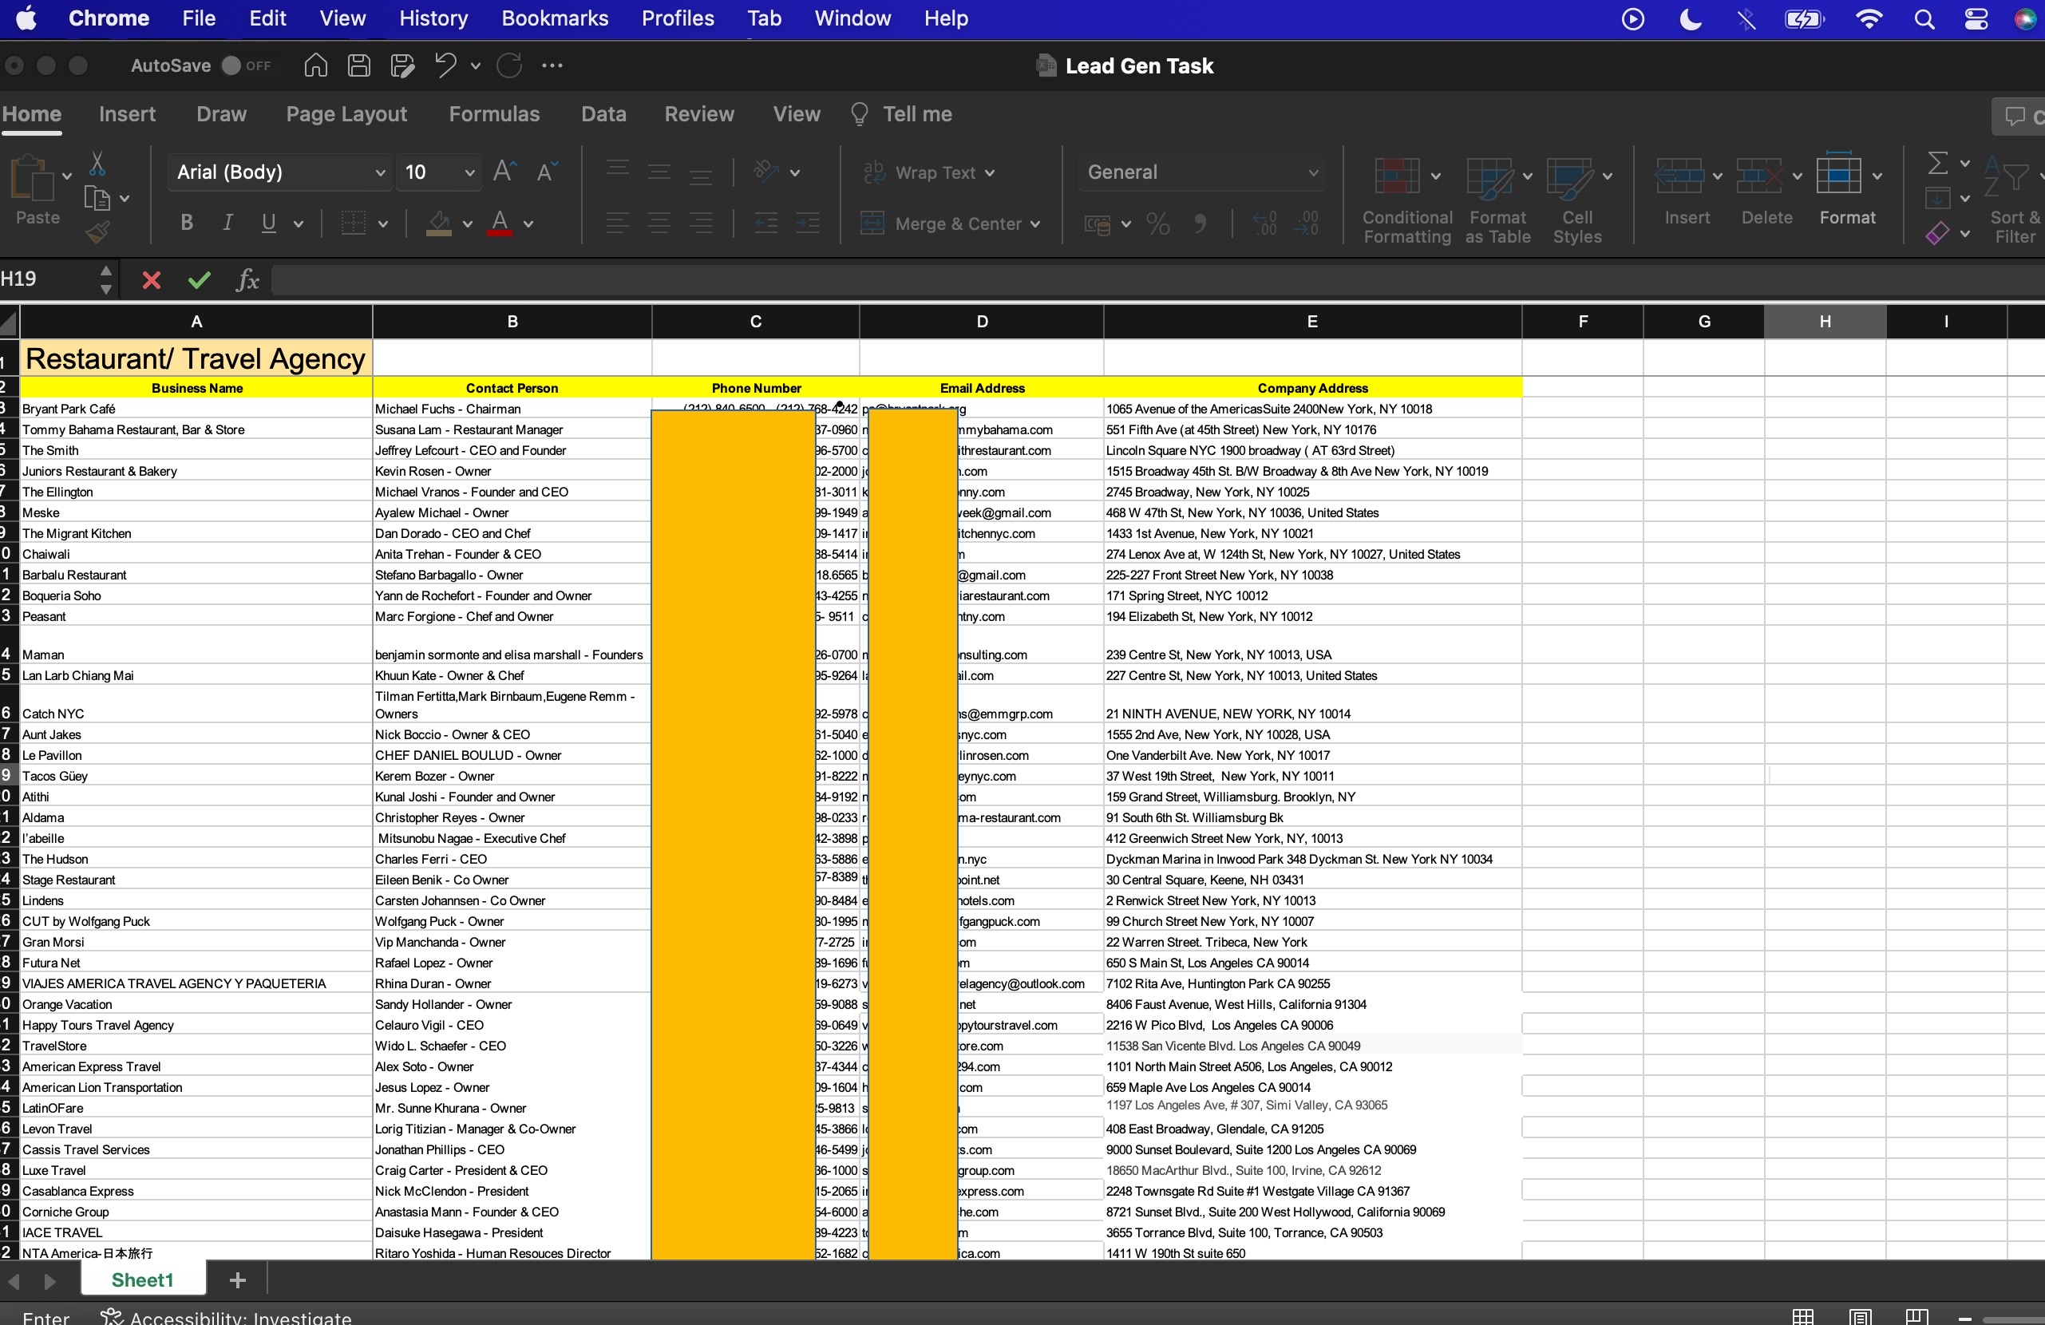Click the Delete cells button
2045x1325 pixels.
coord(1766,192)
